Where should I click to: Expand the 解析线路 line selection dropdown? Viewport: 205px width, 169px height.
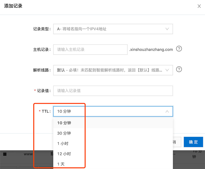coord(167,70)
